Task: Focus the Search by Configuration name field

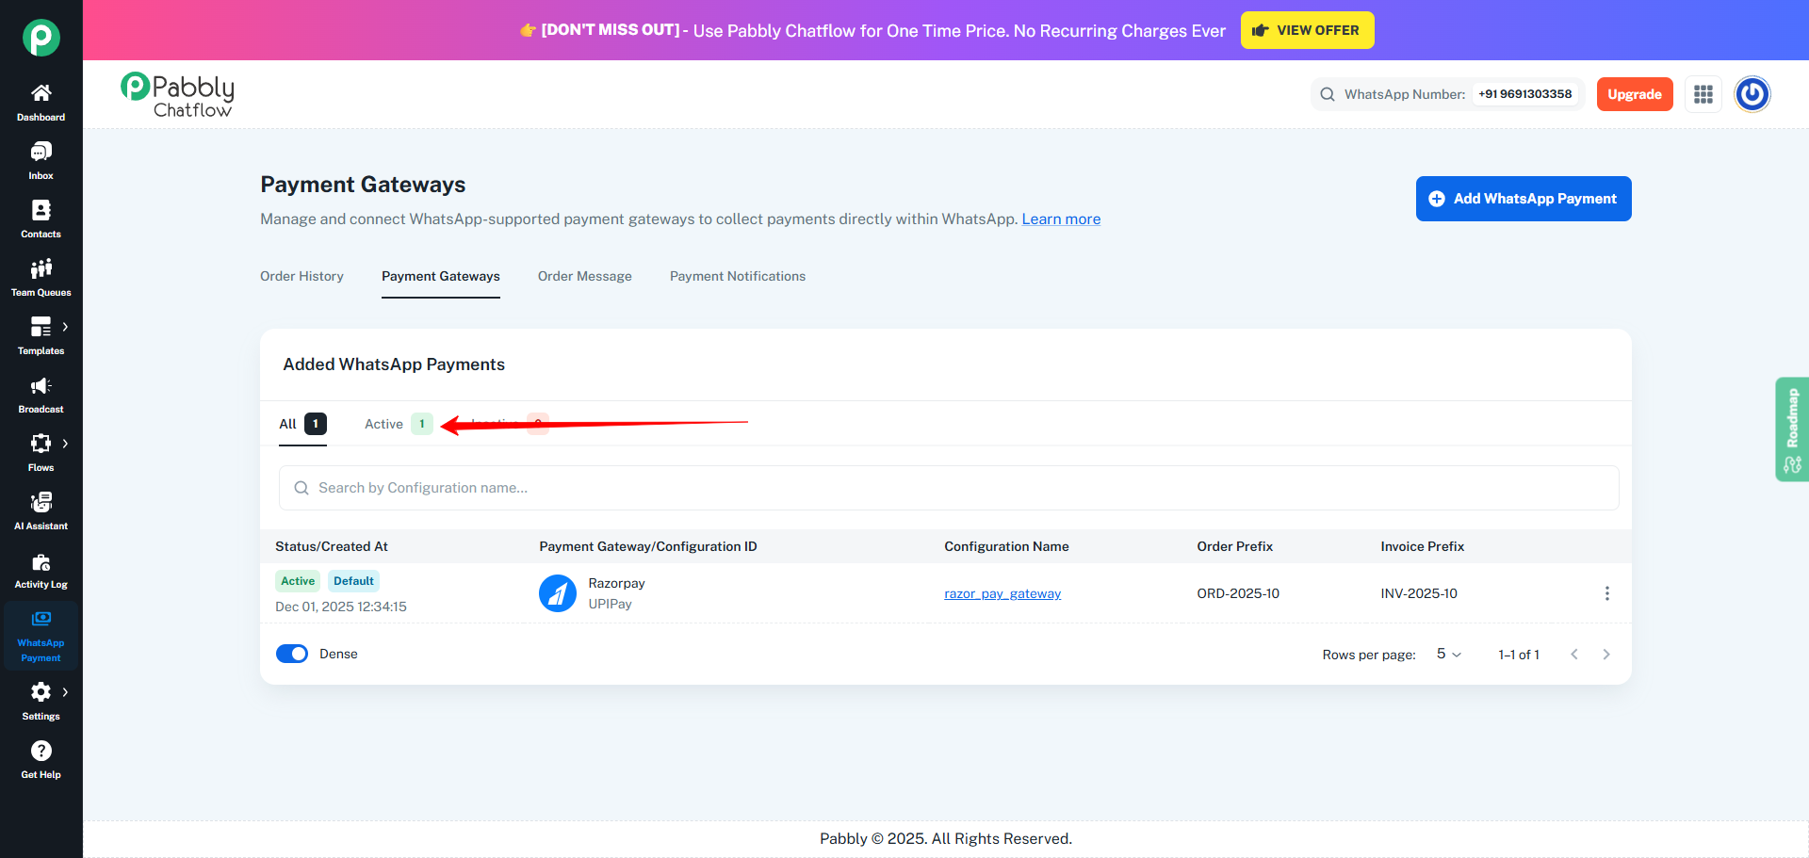Action: 949,488
